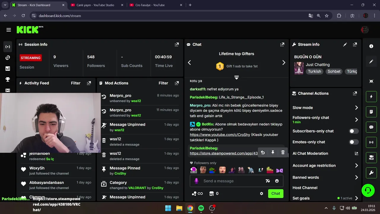Open the green headset support button

coord(368,190)
